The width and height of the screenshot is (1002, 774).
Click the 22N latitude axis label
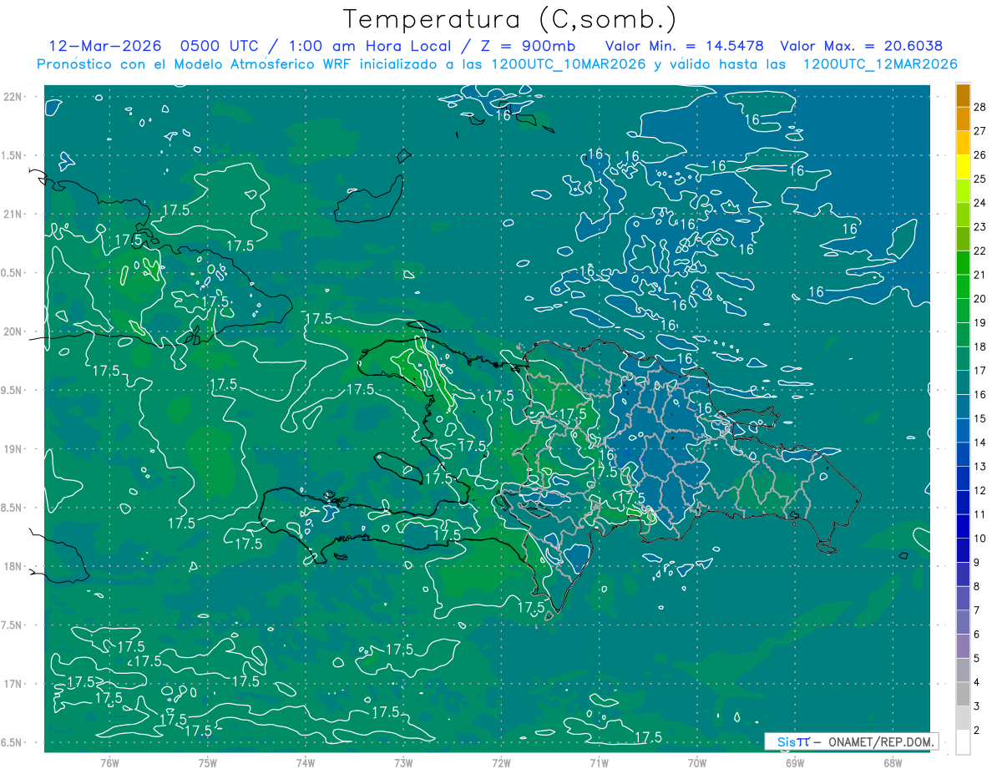[x=13, y=97]
